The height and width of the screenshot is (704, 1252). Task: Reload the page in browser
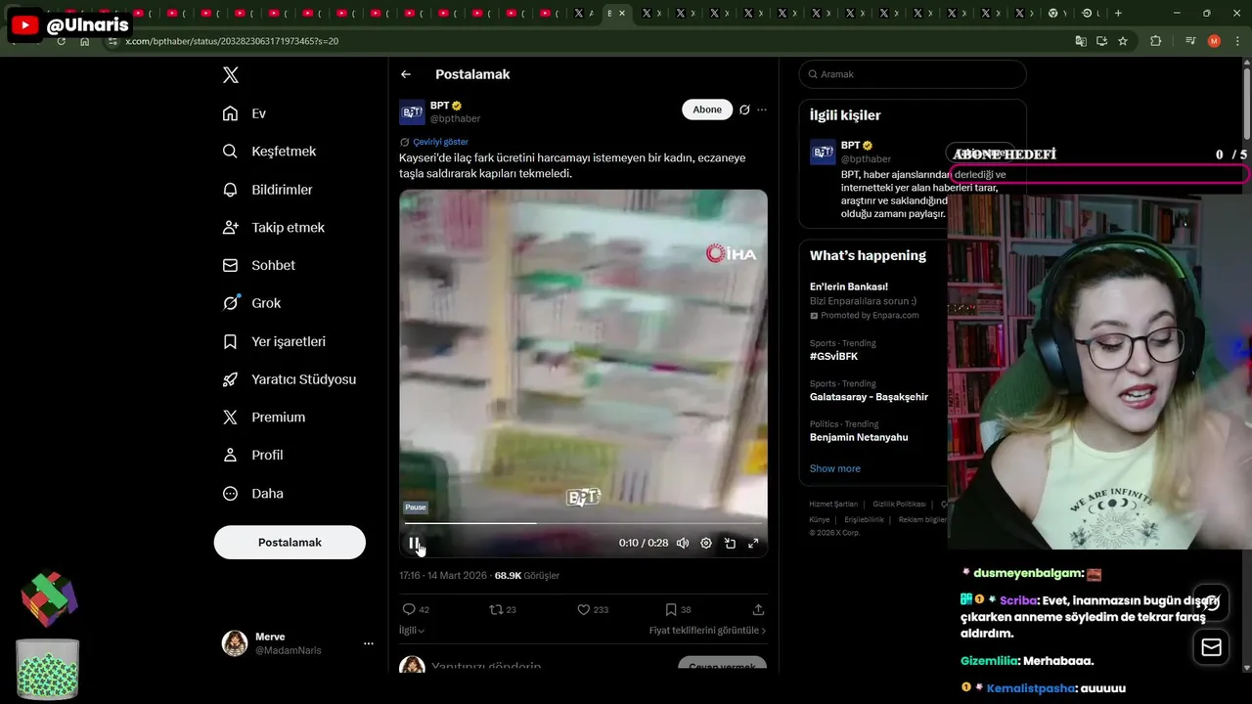point(62,41)
